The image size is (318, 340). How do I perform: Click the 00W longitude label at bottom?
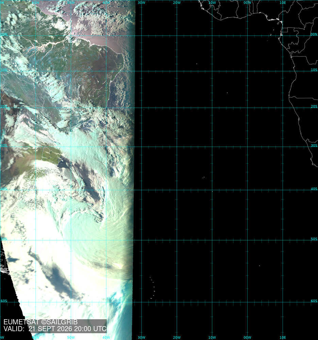point(247,337)
